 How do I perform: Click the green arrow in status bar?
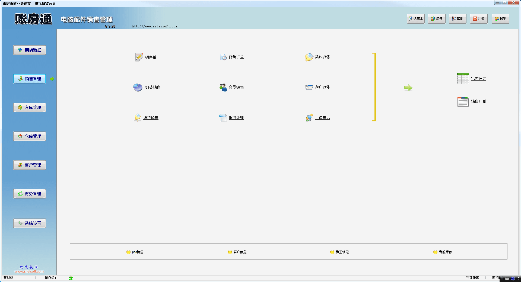71,278
